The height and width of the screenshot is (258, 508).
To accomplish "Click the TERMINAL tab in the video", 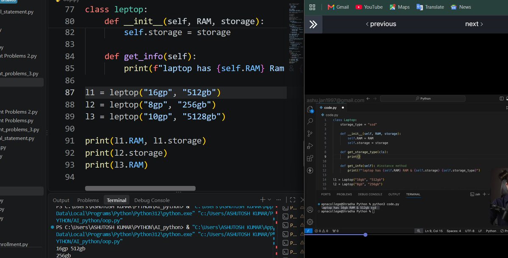I will [413, 194].
